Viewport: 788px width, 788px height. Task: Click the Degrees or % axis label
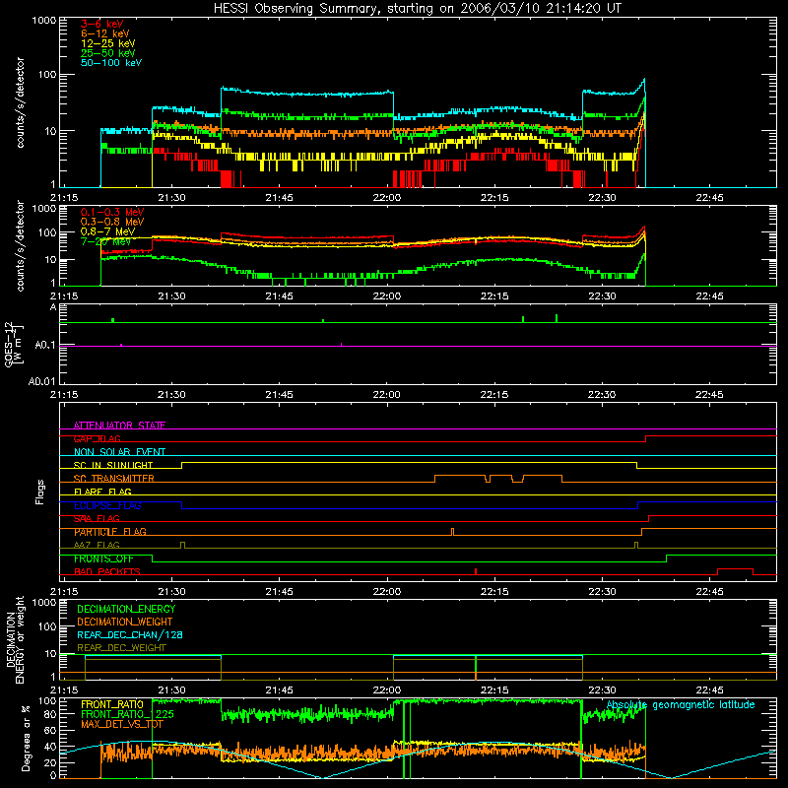(x=26, y=738)
